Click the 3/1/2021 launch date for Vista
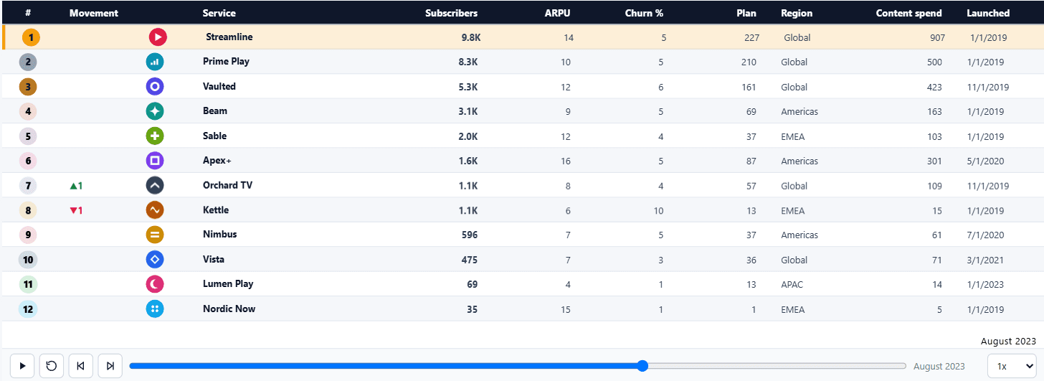1044x381 pixels. click(x=985, y=260)
